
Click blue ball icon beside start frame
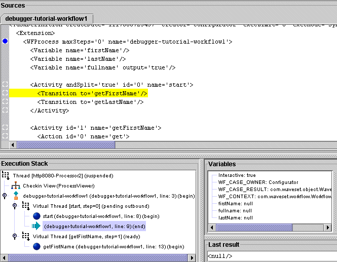pos(36,216)
